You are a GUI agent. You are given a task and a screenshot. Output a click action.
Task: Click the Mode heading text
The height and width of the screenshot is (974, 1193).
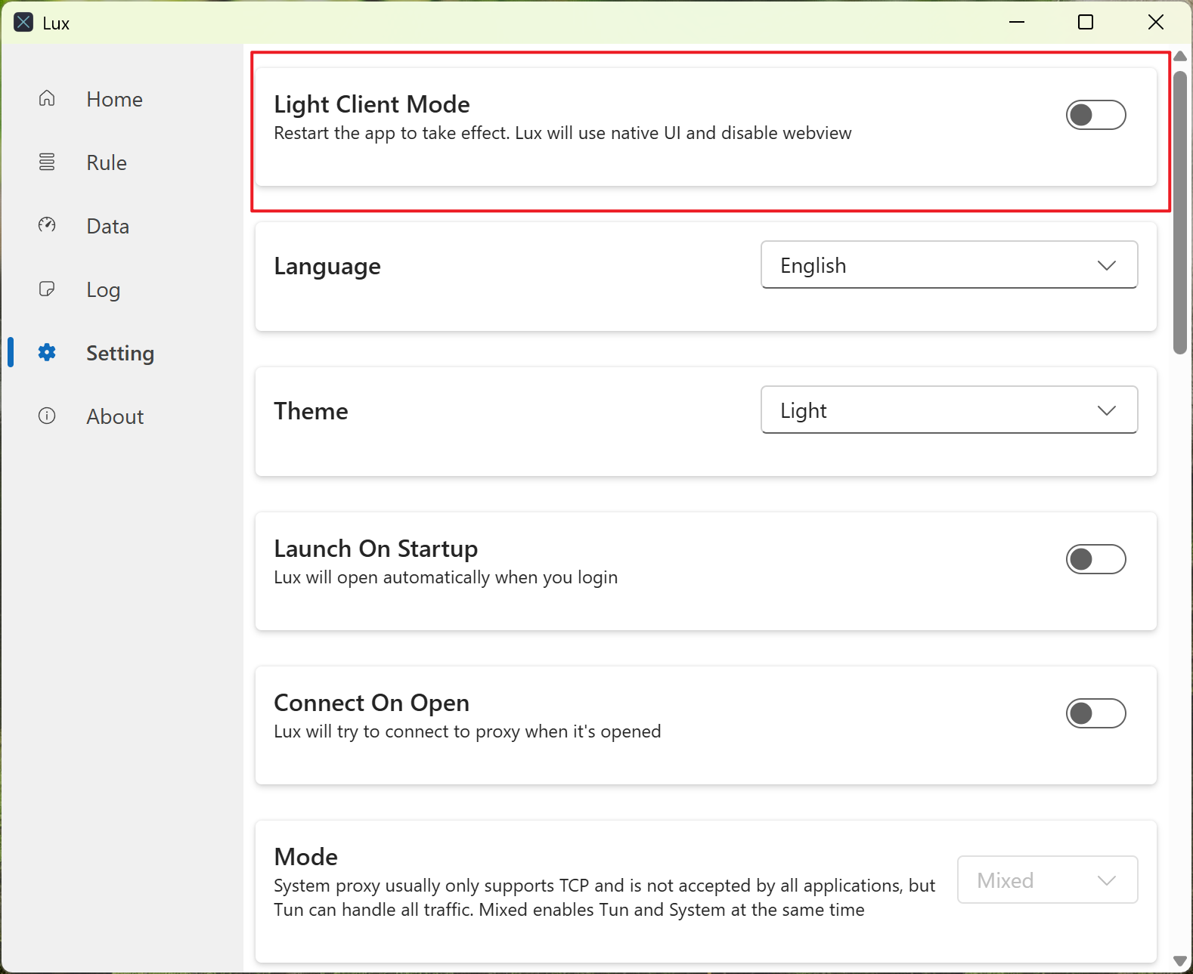click(305, 857)
